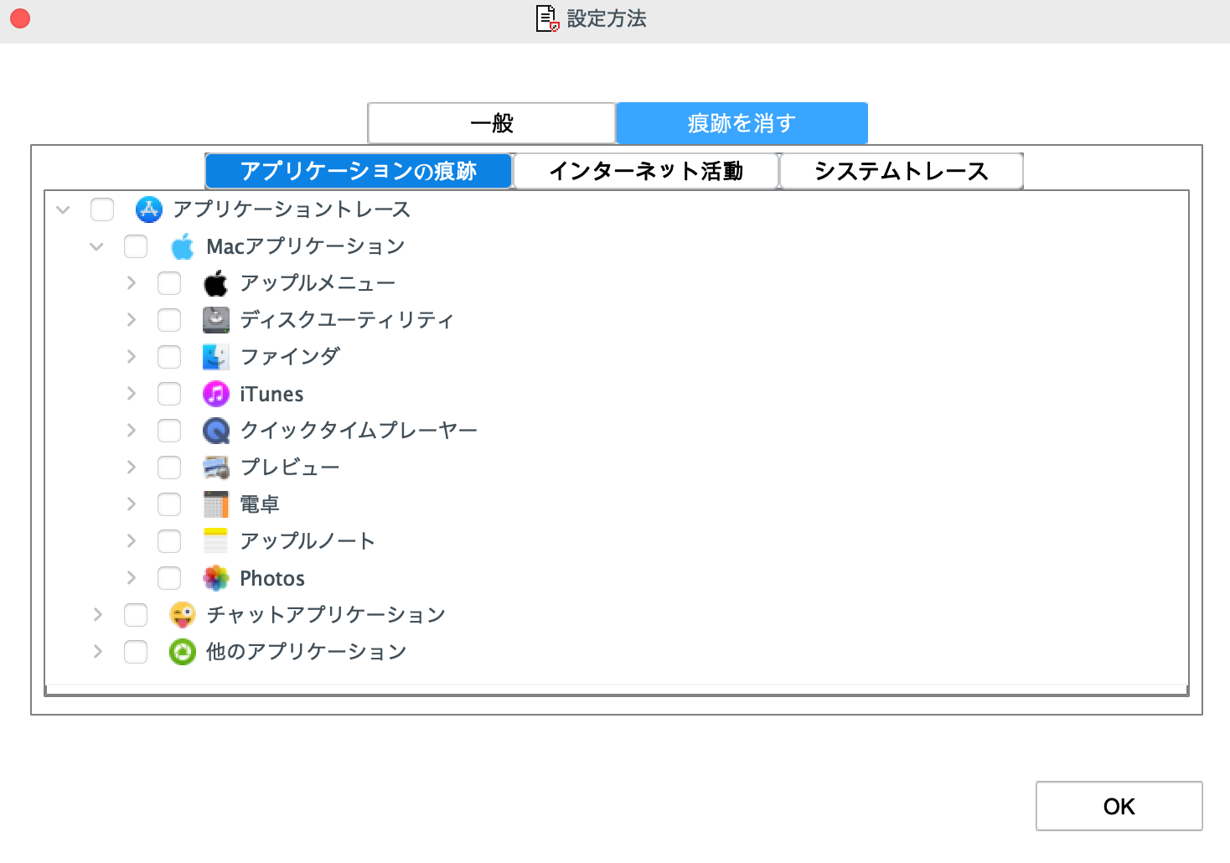Expand the ディスクユーティリティ entry
Viewport: 1230px width, 863px height.
pos(132,320)
